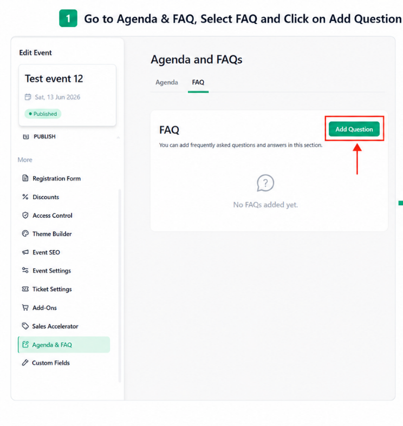This screenshot has width=403, height=426.
Task: Click the Custom Fields pencil icon
Action: (x=25, y=363)
